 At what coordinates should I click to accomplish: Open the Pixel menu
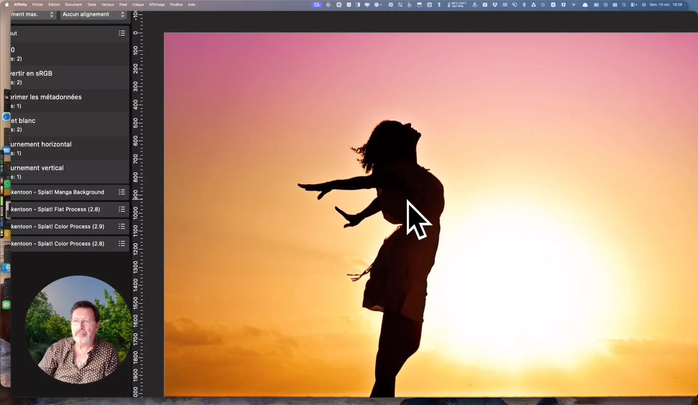coord(123,5)
